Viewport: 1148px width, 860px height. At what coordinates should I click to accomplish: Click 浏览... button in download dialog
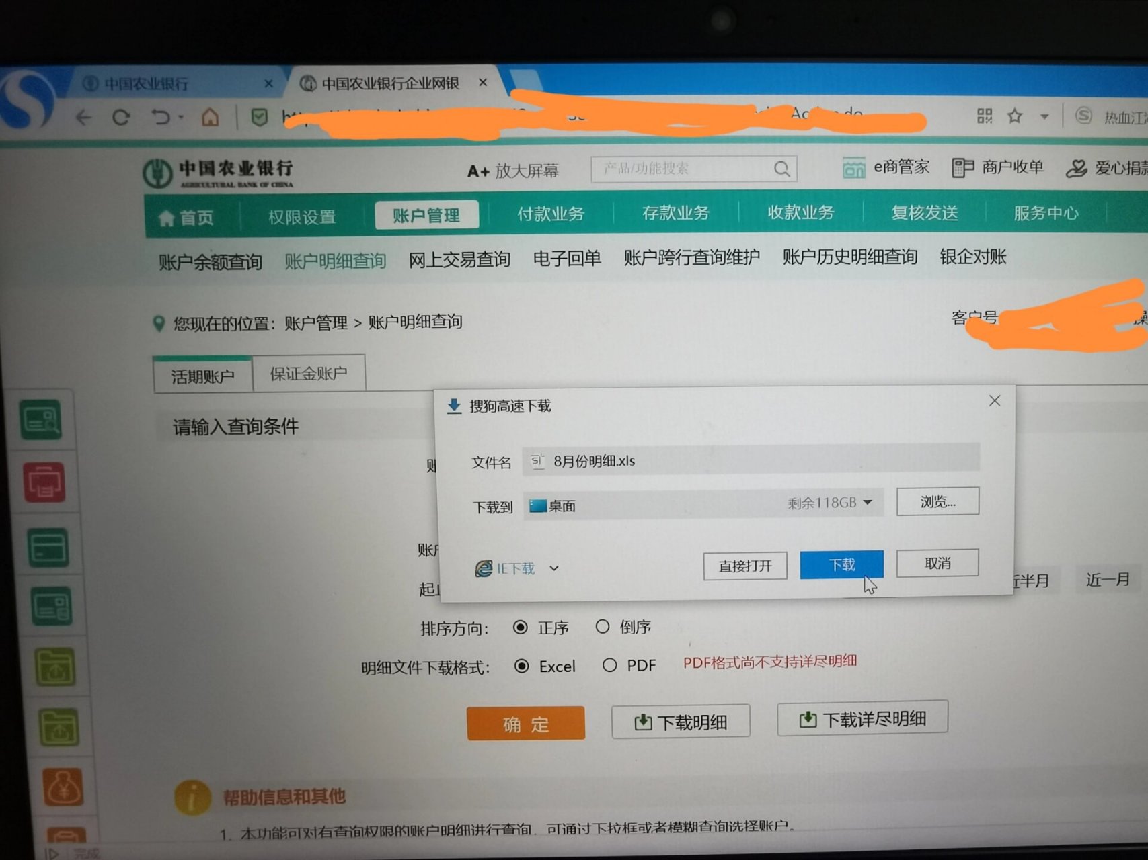coord(937,501)
